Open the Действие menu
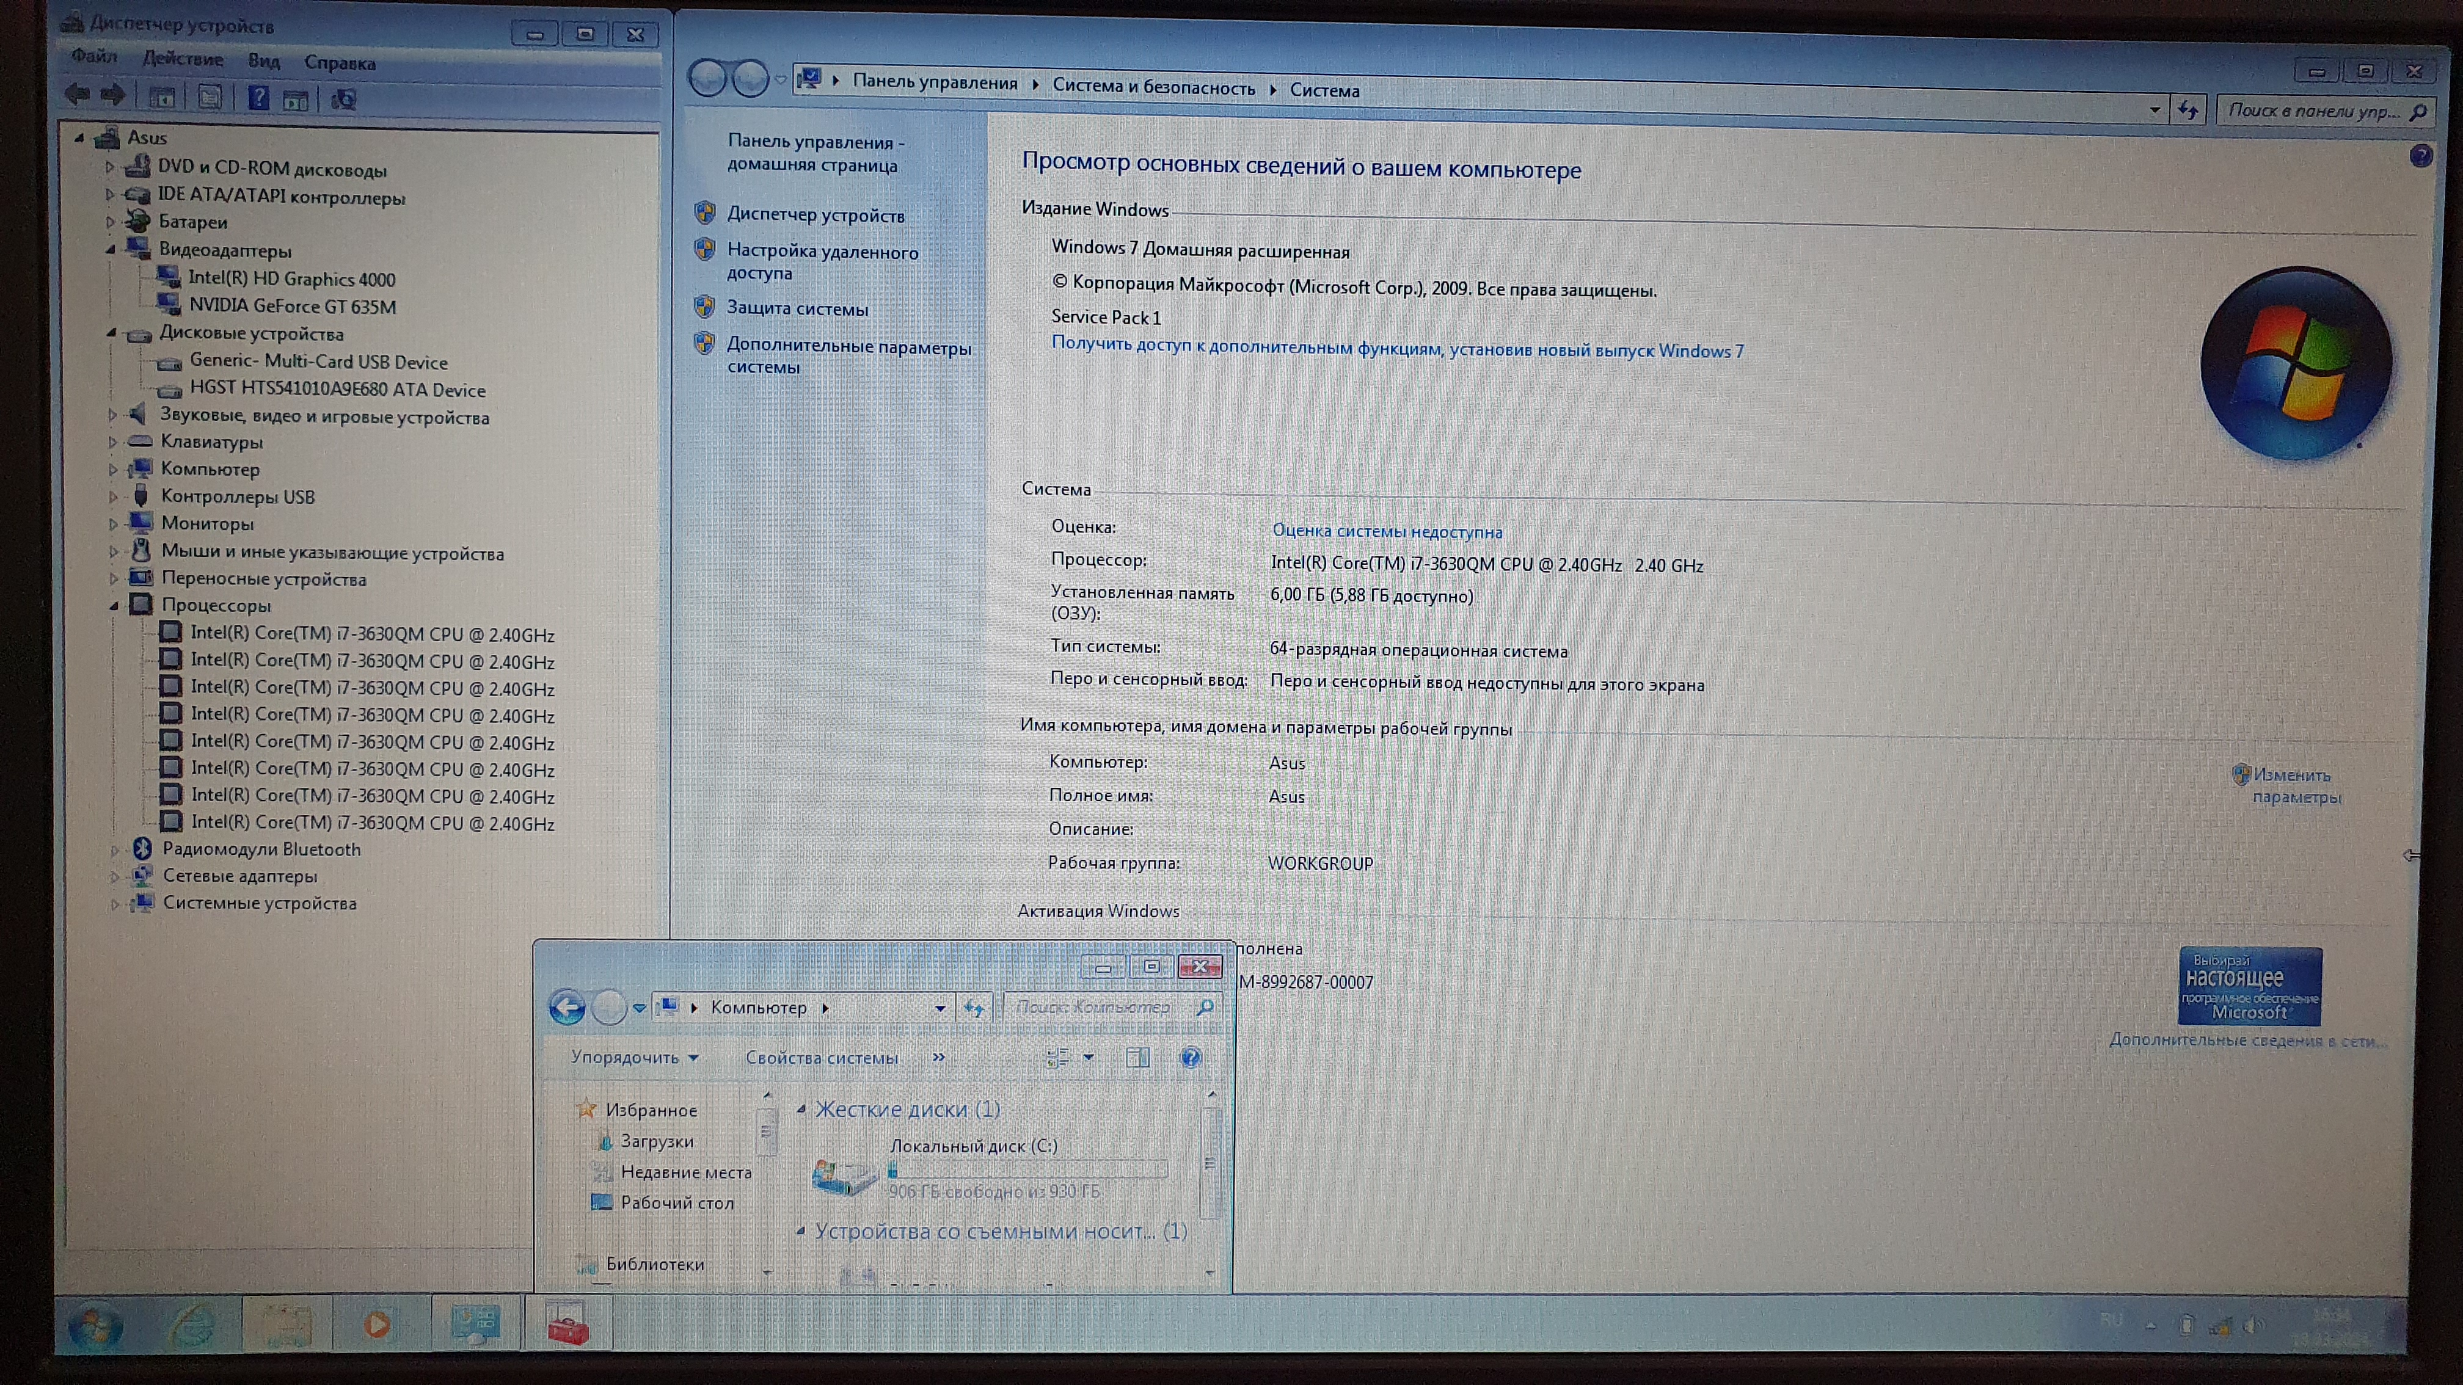The image size is (2463, 1385). [183, 59]
